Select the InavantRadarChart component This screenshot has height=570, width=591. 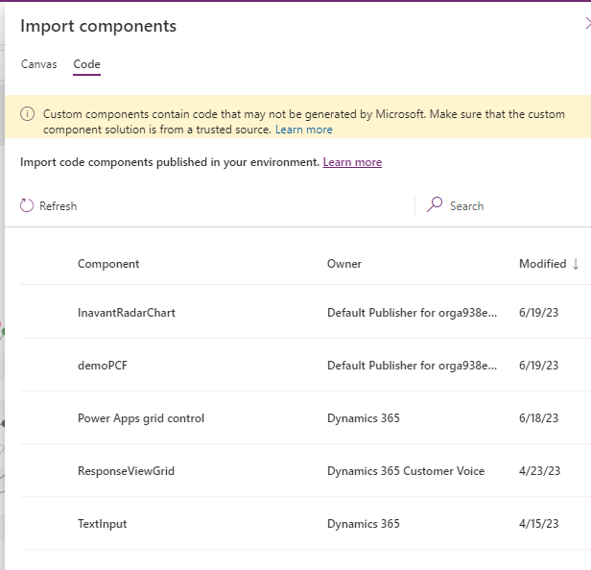click(127, 313)
